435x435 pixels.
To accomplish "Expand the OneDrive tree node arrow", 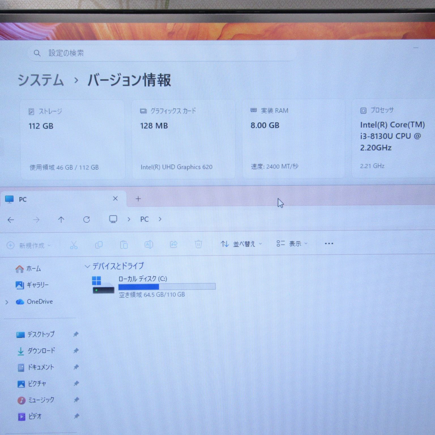I will 7,302.
